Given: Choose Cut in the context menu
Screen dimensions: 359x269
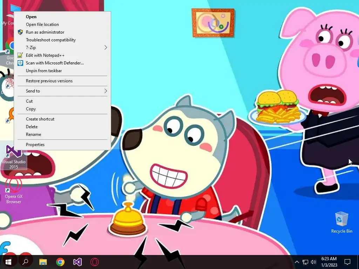Looking at the screenshot, I should coord(62,101).
